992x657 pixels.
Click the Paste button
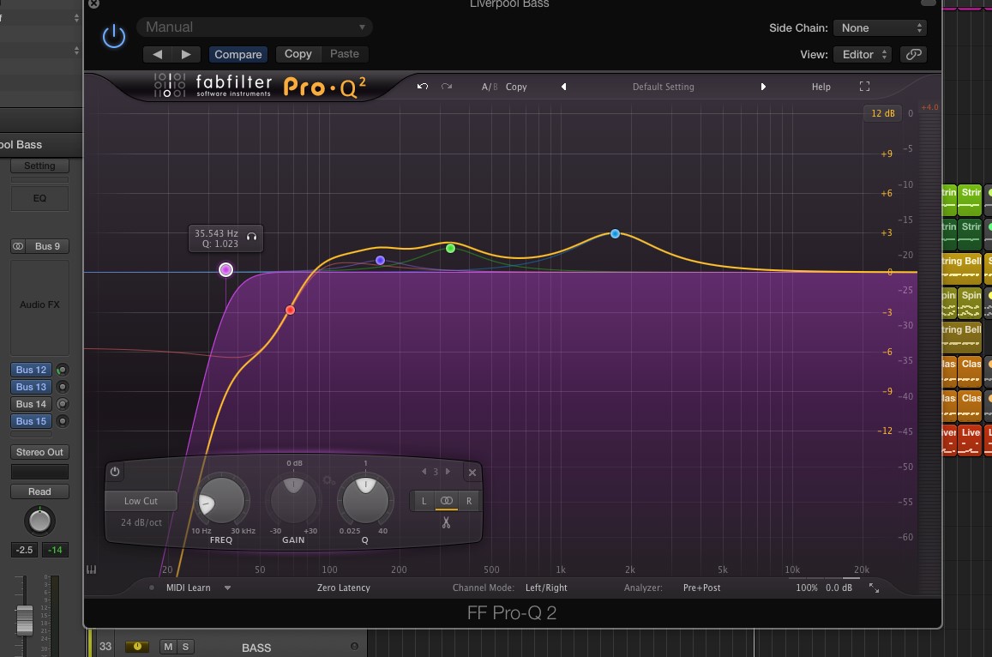[x=345, y=54]
